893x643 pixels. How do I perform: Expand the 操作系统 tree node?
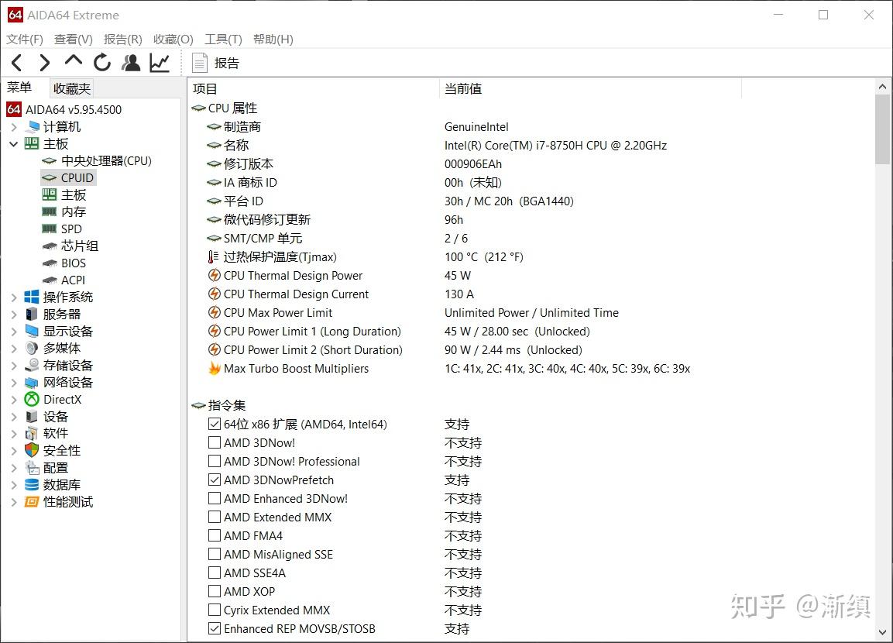[13, 297]
